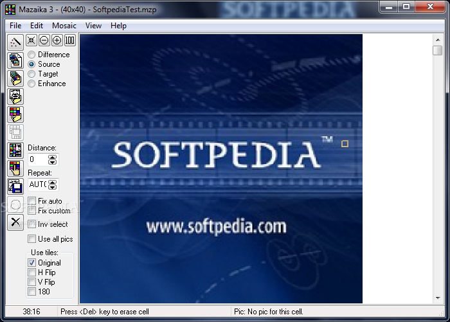This screenshot has width=450, height=322.
Task: Increase Distance value with up arrow
Action: click(52, 157)
